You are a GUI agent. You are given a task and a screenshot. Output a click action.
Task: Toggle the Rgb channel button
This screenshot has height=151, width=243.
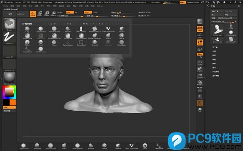tap(70, 12)
